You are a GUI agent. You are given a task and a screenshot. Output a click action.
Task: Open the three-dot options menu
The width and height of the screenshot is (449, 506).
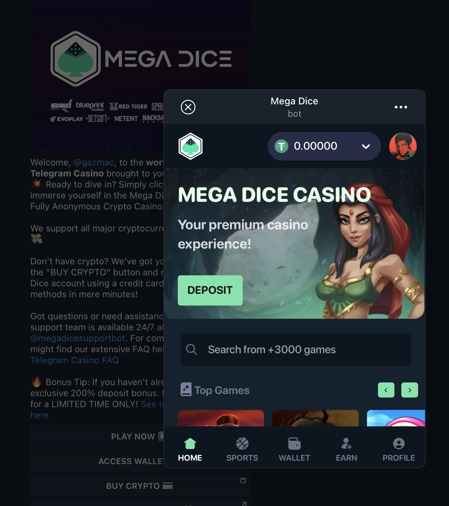click(x=401, y=107)
